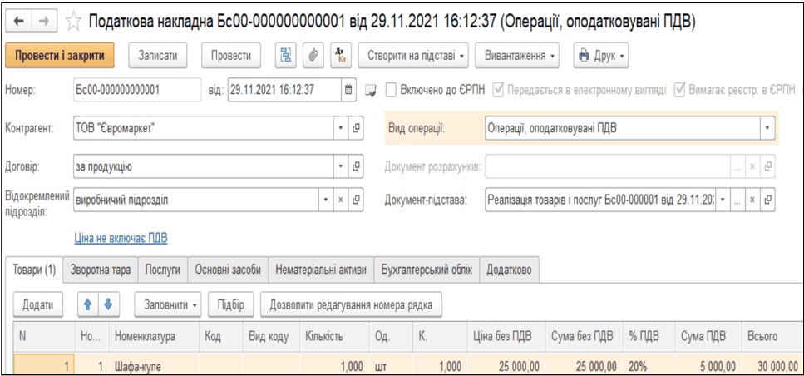Show Дт/Кт accounting entries icon

340,56
